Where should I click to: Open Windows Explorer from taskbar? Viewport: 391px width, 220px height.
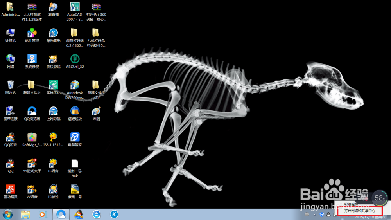(x=25, y=214)
